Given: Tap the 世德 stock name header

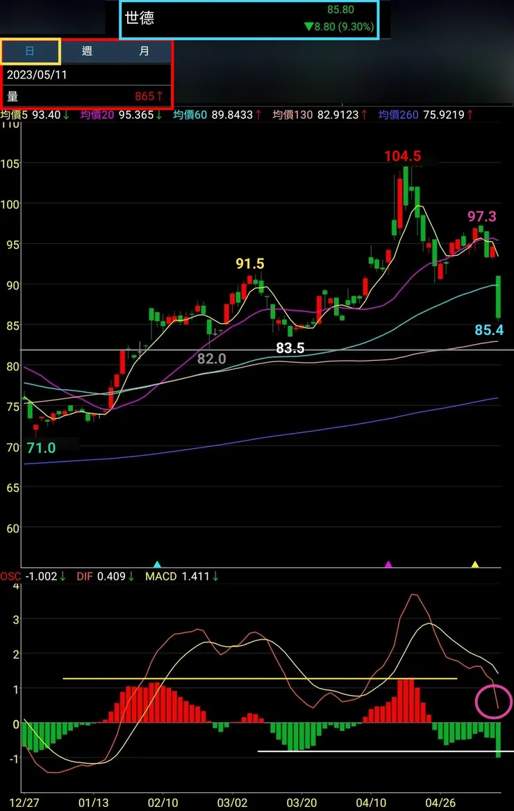Looking at the screenshot, I should 140,18.
